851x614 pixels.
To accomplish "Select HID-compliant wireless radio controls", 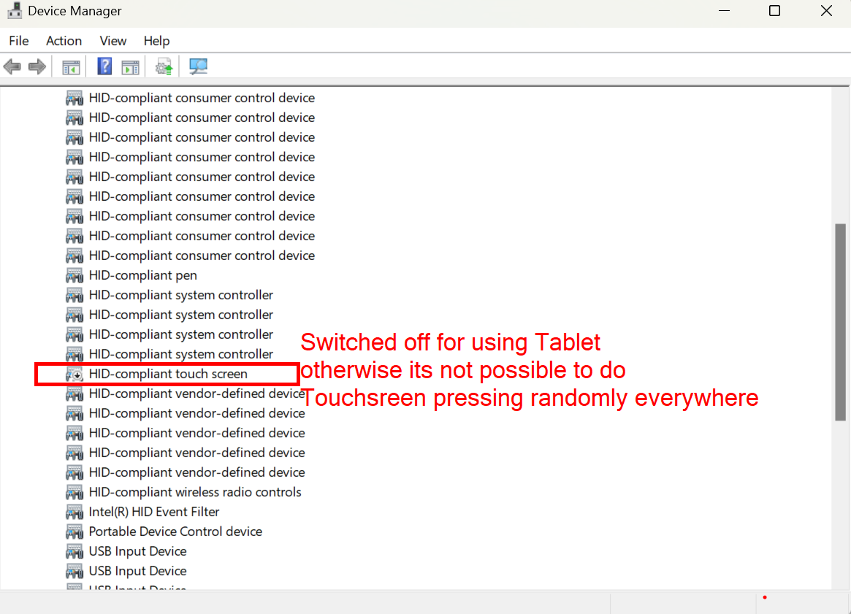I will [194, 492].
